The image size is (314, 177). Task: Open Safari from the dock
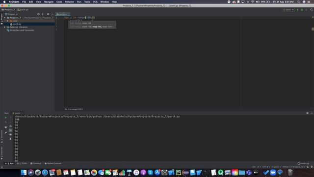tap(45, 173)
